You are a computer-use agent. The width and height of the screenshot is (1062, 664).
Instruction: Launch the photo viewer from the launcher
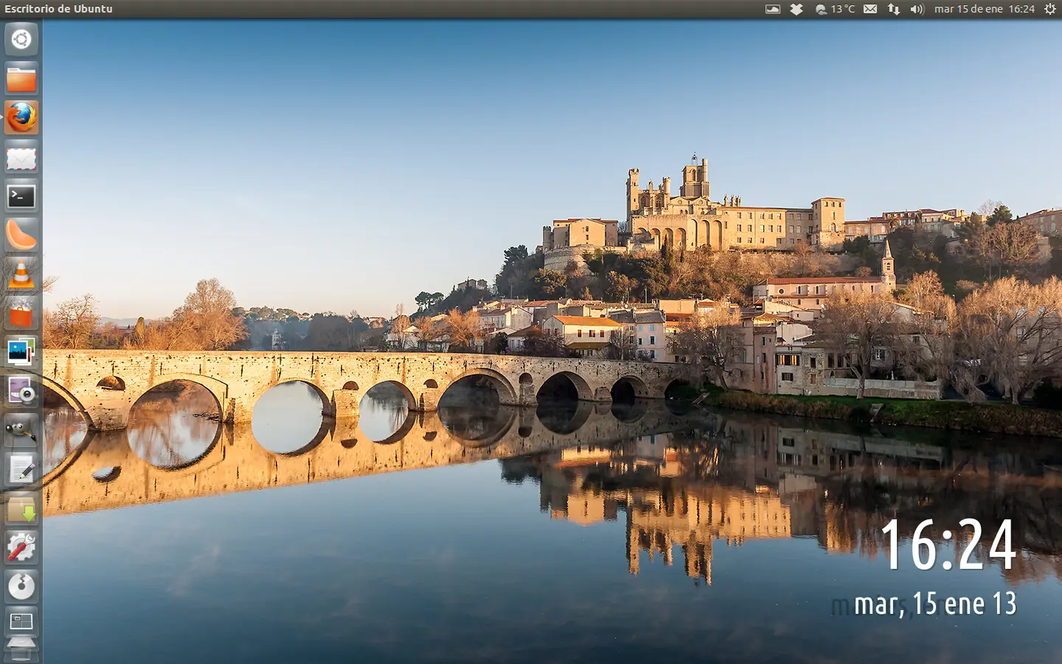(x=21, y=353)
